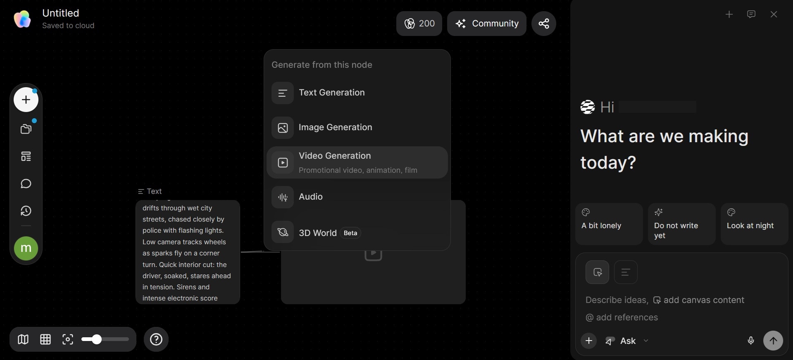Choose Audio from the generate menu
Image resolution: width=793 pixels, height=360 pixels.
pos(357,197)
